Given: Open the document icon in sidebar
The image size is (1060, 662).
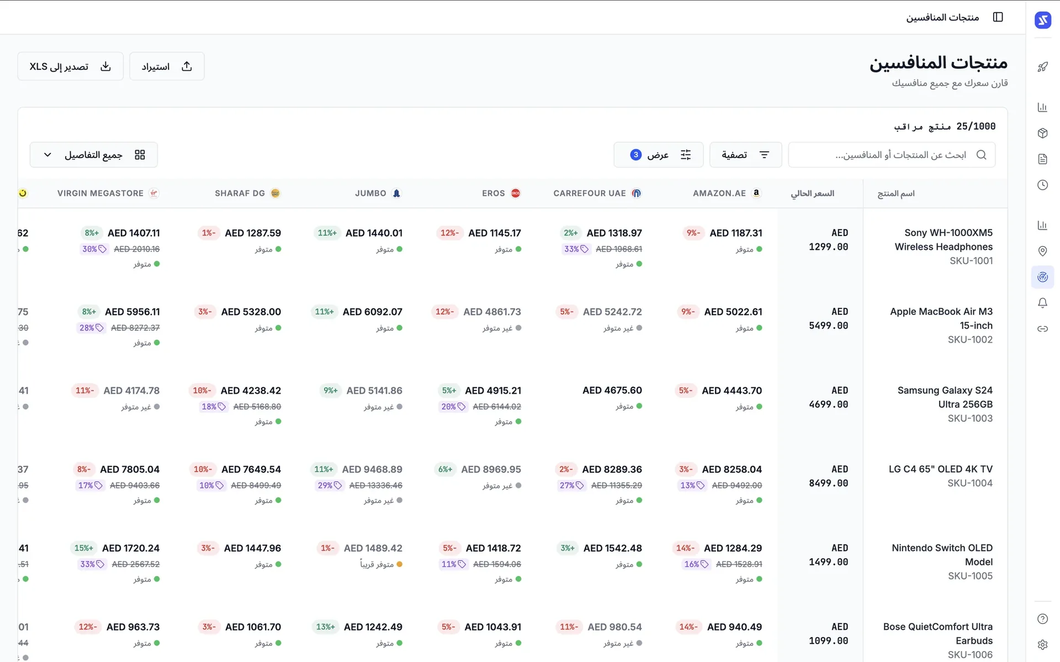Looking at the screenshot, I should click(x=1042, y=159).
